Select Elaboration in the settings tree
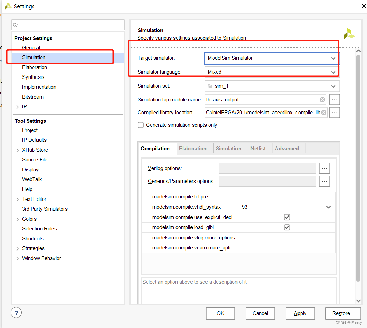Screen dimensions: 367x328 pyautogui.click(x=35, y=67)
